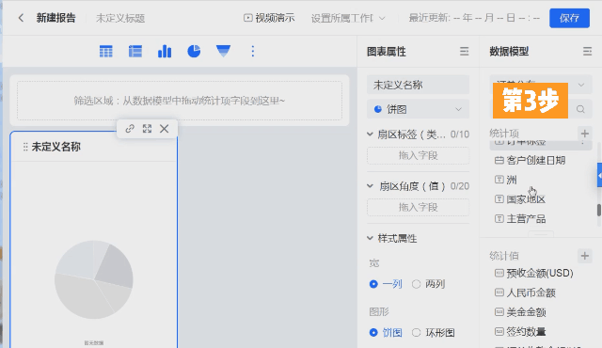Viewport: 602px width, 348px height.
Task: Insert a funnel chart from toolbar
Action: click(223, 51)
